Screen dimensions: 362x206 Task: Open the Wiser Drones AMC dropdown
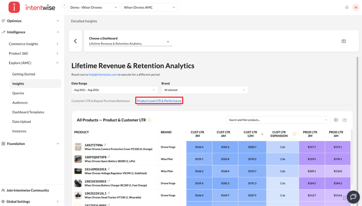point(150,8)
